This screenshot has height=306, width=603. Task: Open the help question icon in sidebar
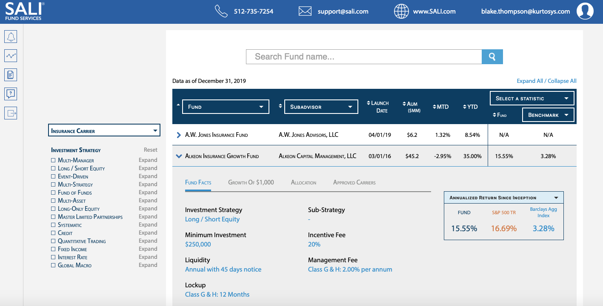11,94
